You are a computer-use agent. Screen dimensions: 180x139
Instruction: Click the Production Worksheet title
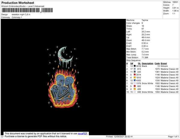click(x=18, y=3)
